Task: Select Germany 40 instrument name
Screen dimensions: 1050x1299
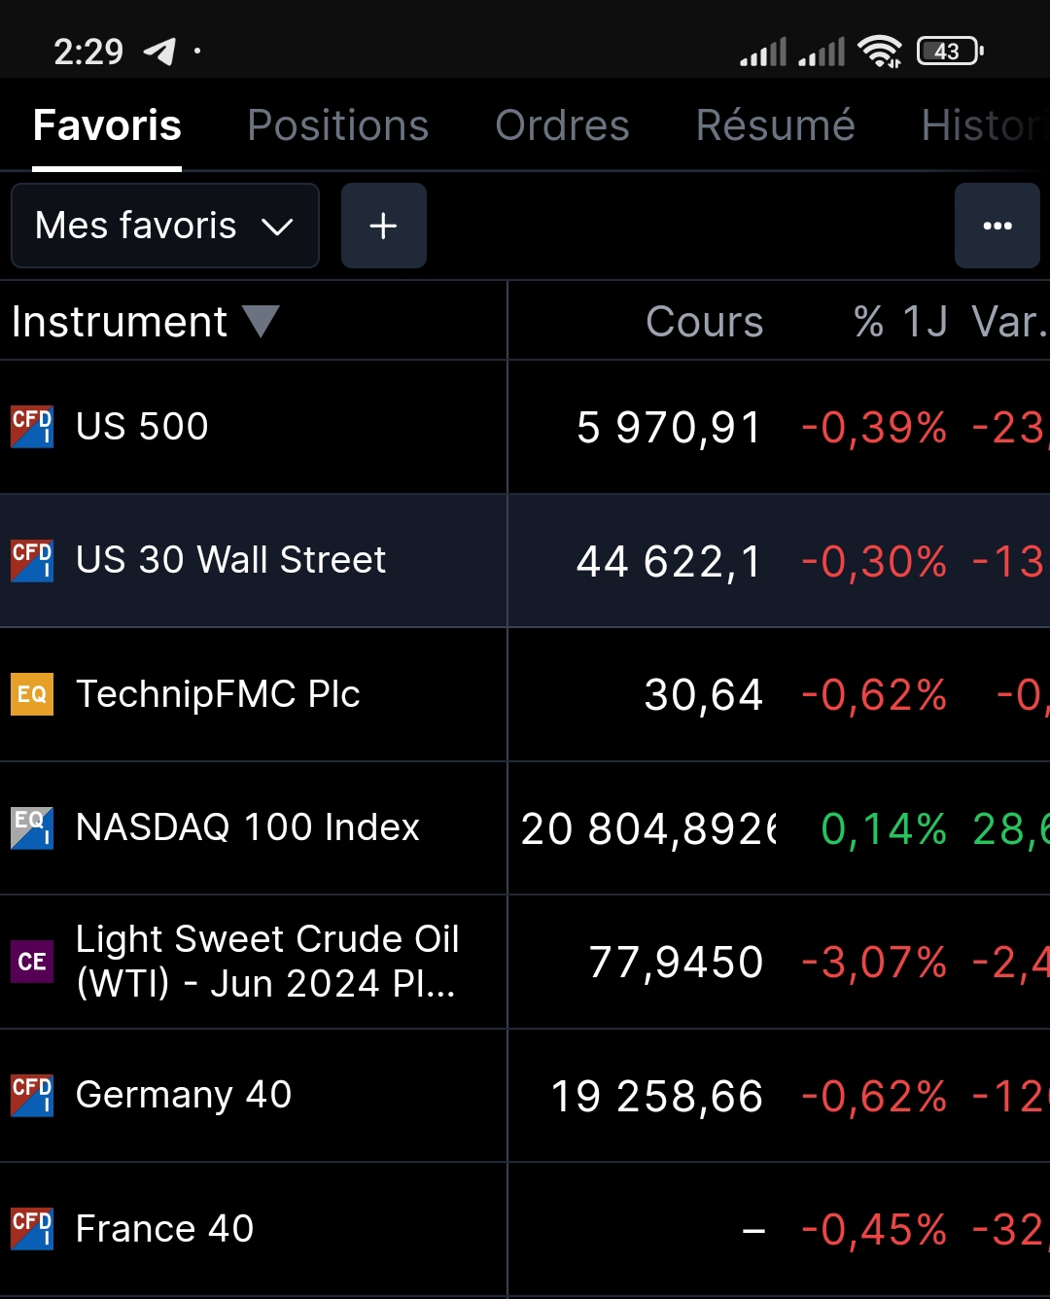Action: click(x=184, y=1095)
